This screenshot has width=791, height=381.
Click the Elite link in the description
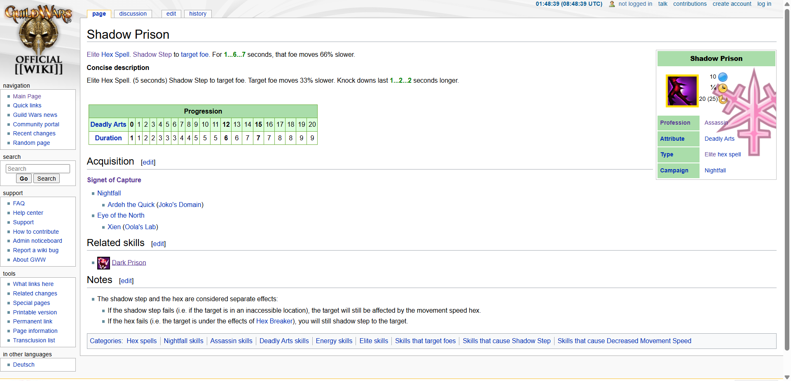click(x=93, y=55)
